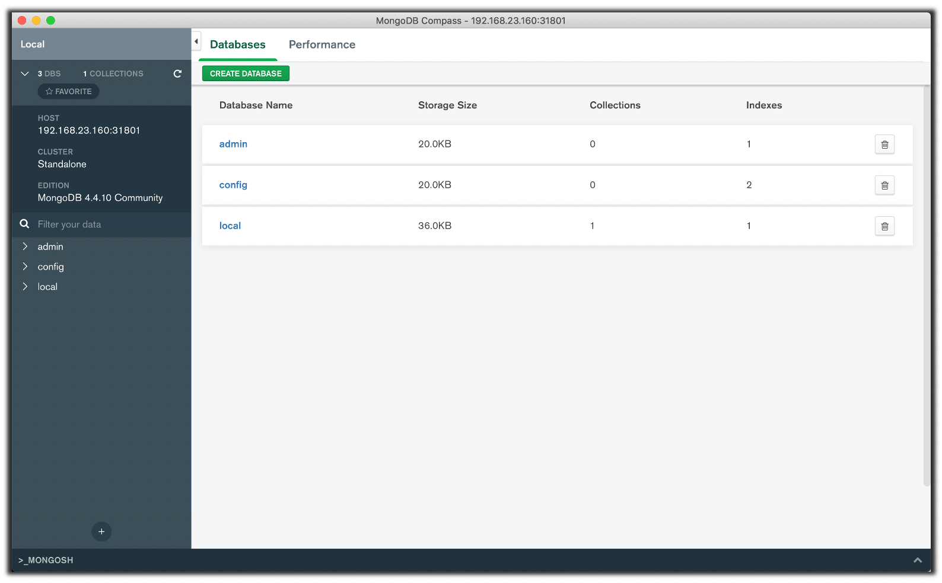Switch to the Performance tab
The width and height of the screenshot is (942, 583).
click(322, 44)
